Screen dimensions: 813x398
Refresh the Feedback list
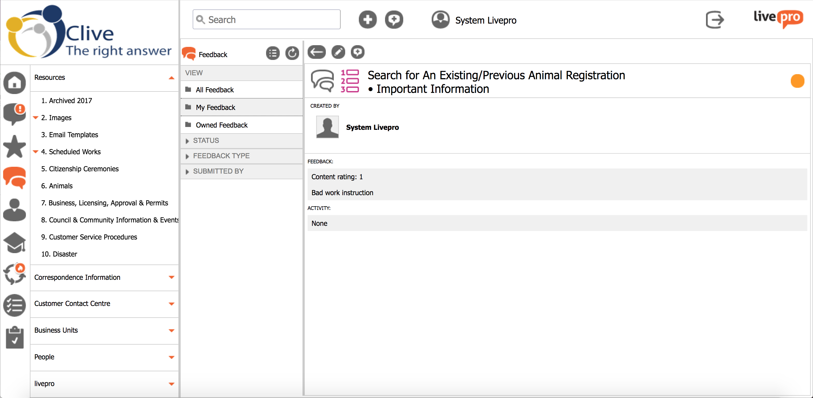point(292,54)
